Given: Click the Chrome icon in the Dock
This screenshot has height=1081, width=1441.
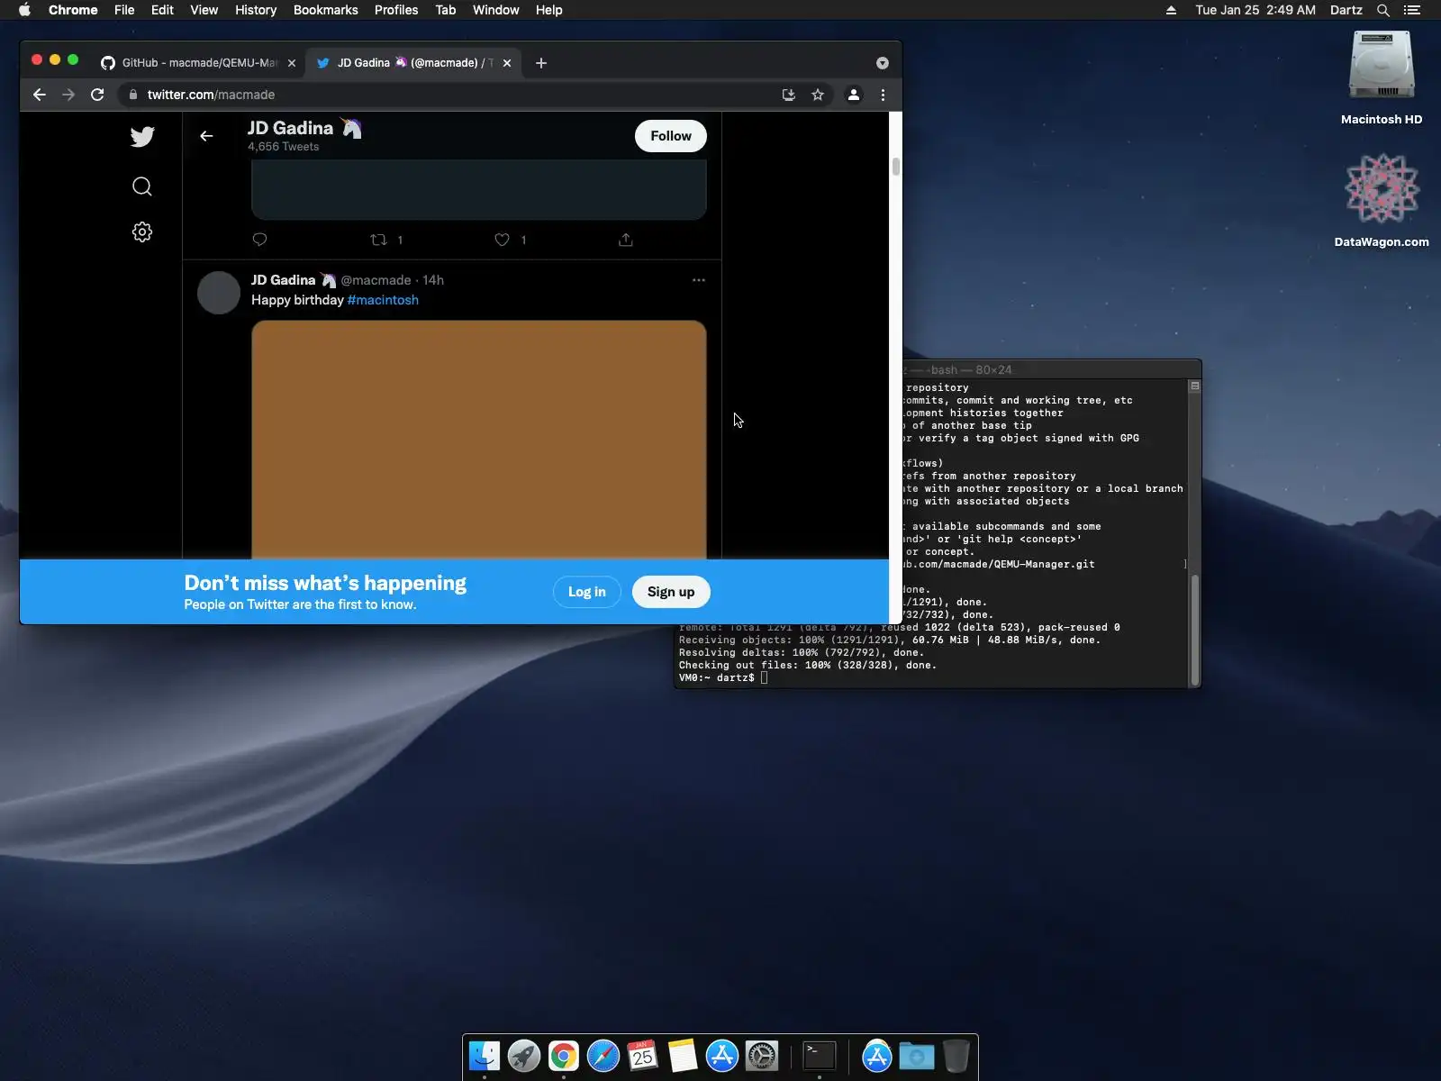Looking at the screenshot, I should coord(564,1056).
